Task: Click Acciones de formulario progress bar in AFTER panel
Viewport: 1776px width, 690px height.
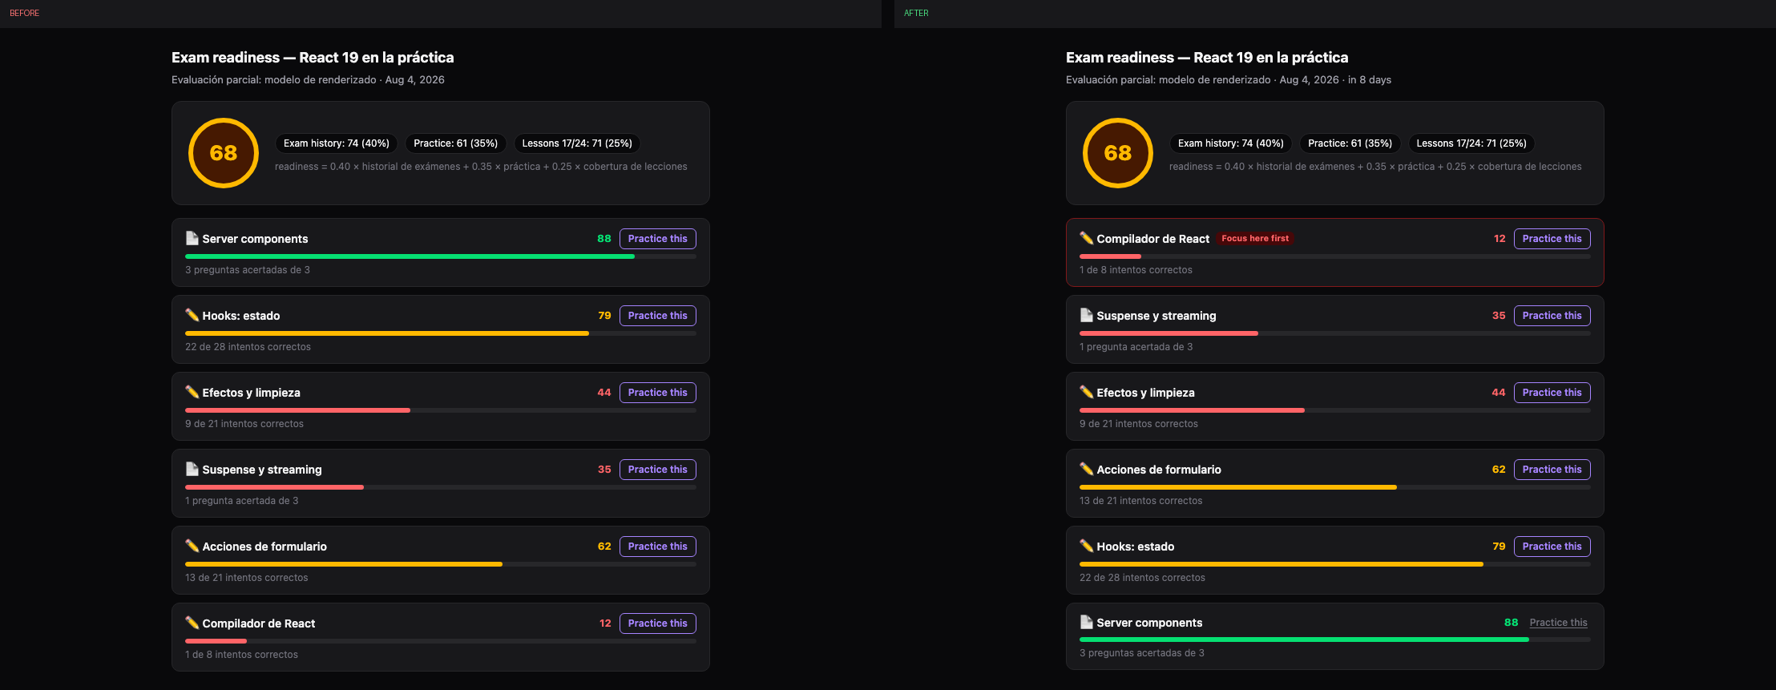Action: (x=1335, y=487)
